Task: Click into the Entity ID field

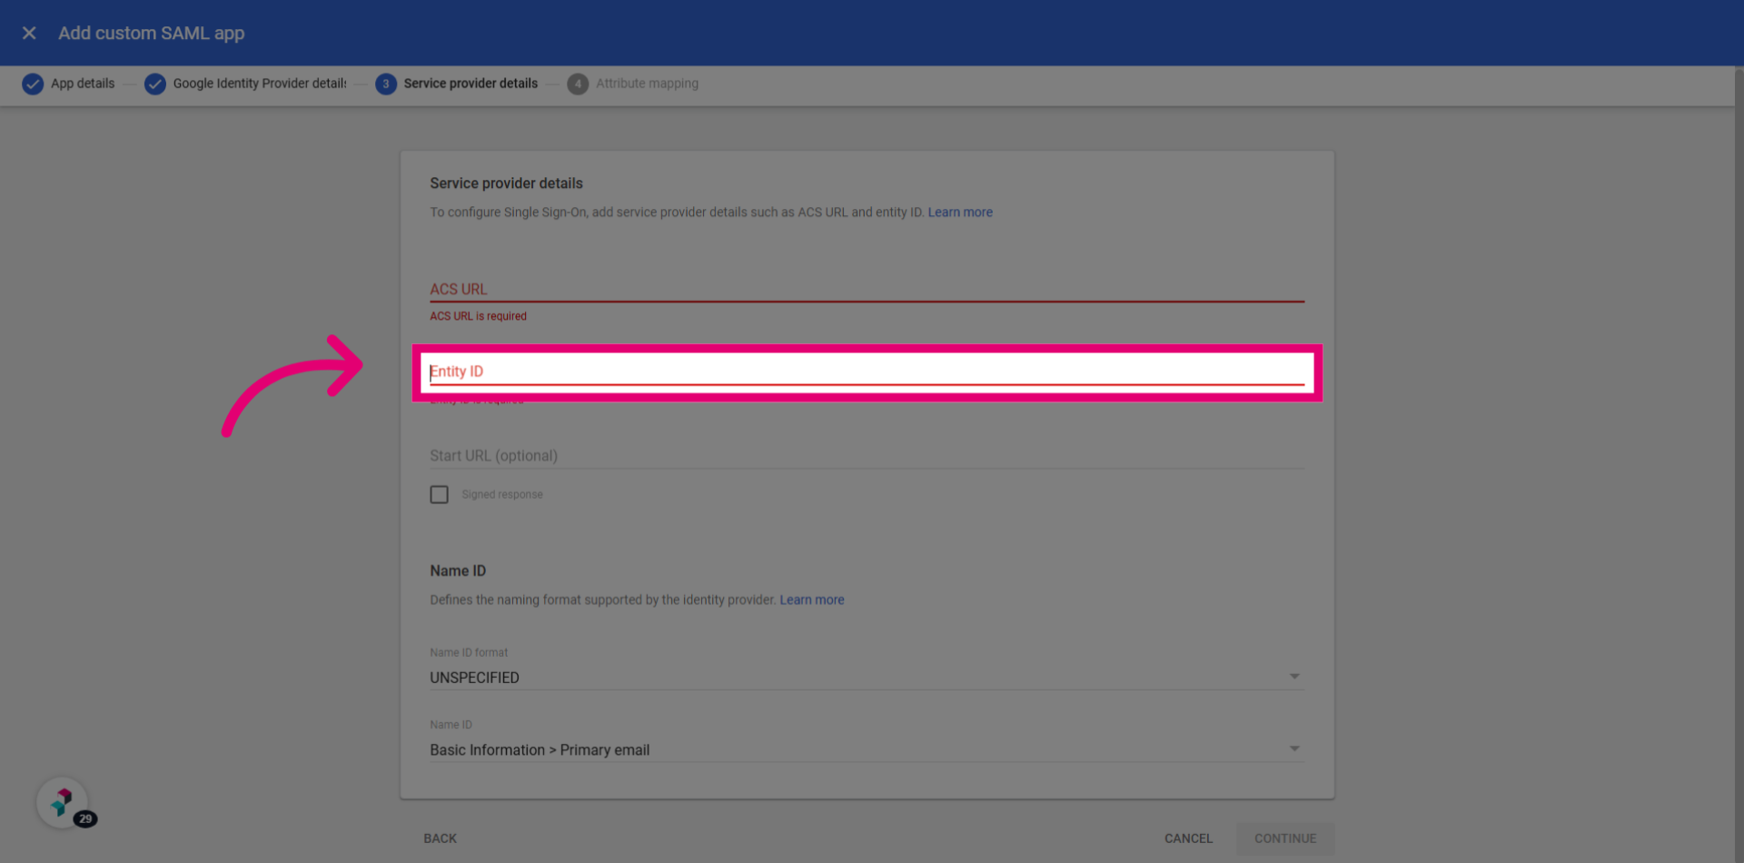Action: click(867, 372)
